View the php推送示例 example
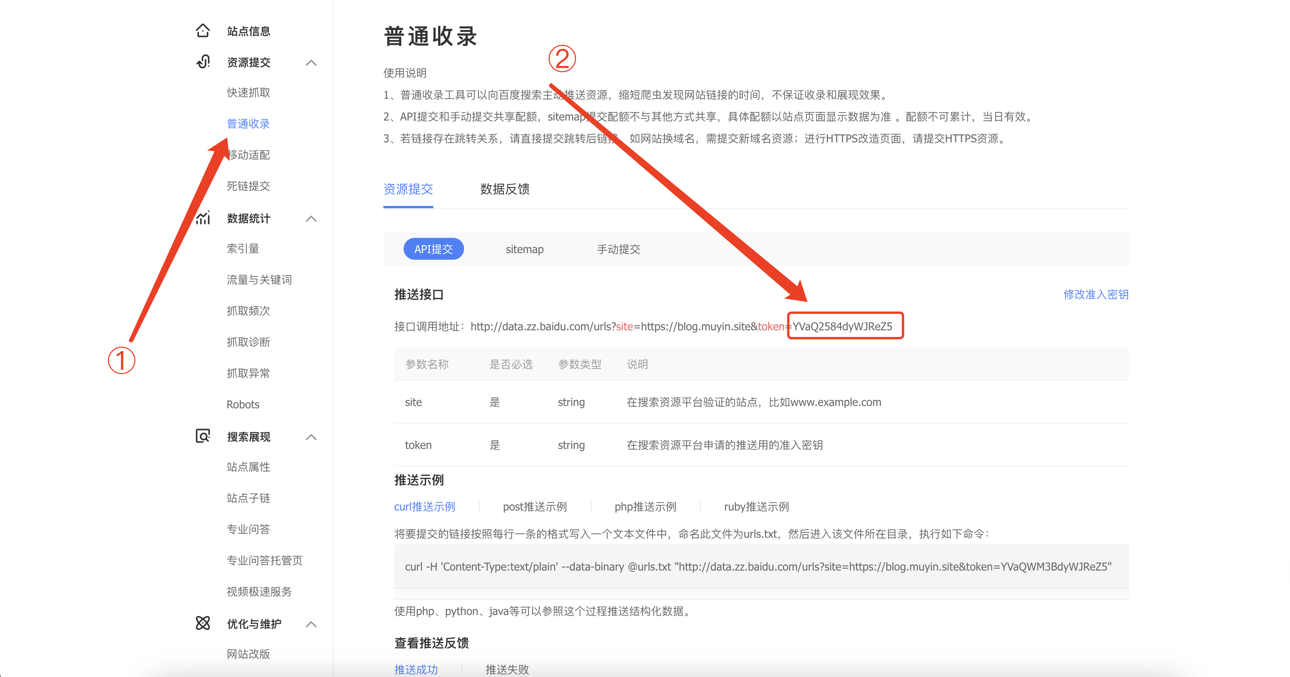This screenshot has width=1290, height=677. click(x=645, y=507)
